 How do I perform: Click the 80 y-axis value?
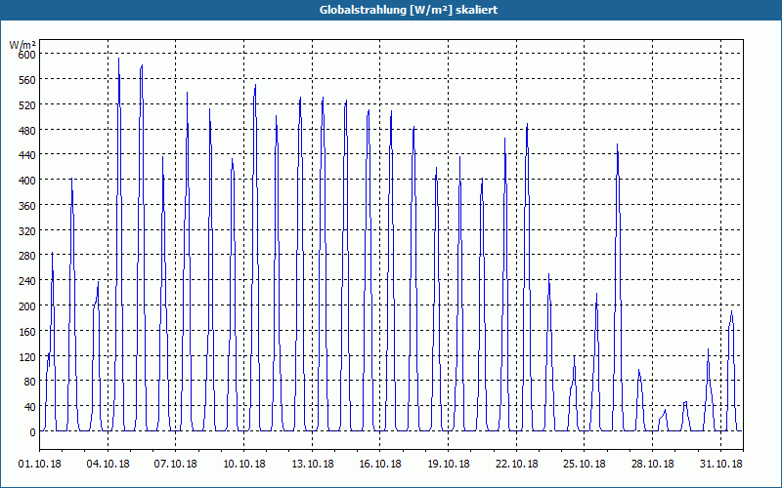point(29,382)
